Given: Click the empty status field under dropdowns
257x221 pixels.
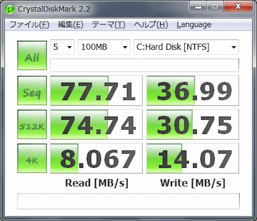Looking at the screenshot, I should (x=144, y=65).
